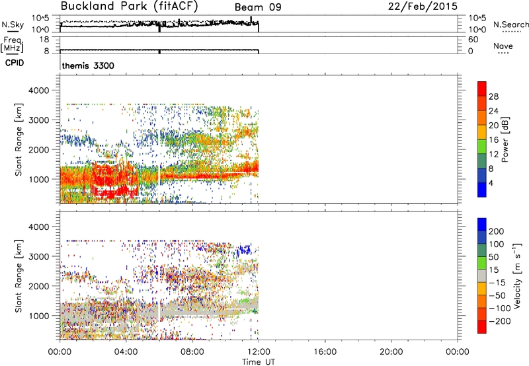The height and width of the screenshot is (366, 529).
Task: Click the '3000' tick of the velocity panel
Action: (38, 256)
